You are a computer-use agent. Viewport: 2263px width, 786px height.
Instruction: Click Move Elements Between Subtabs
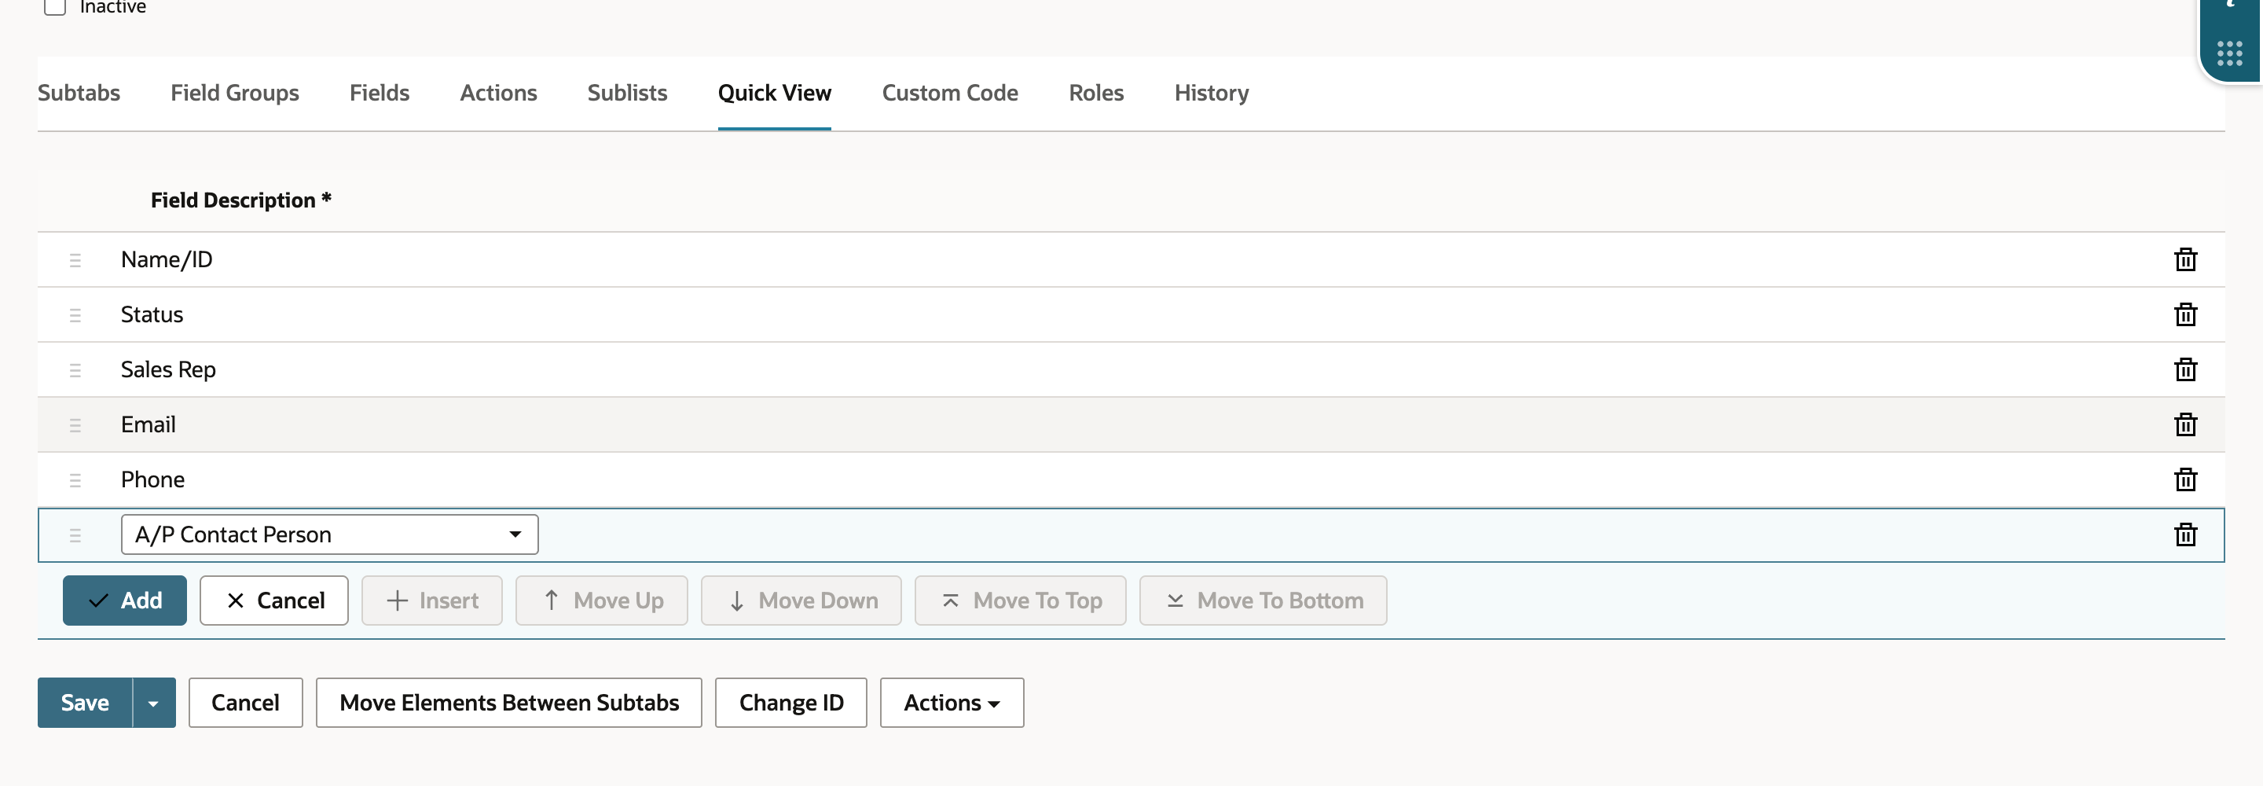[x=508, y=703]
